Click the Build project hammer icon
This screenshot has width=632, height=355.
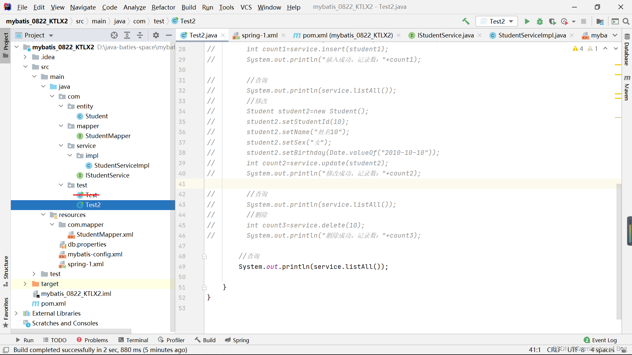tap(465, 21)
